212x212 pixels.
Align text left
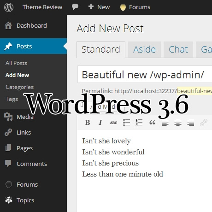coord(165,123)
